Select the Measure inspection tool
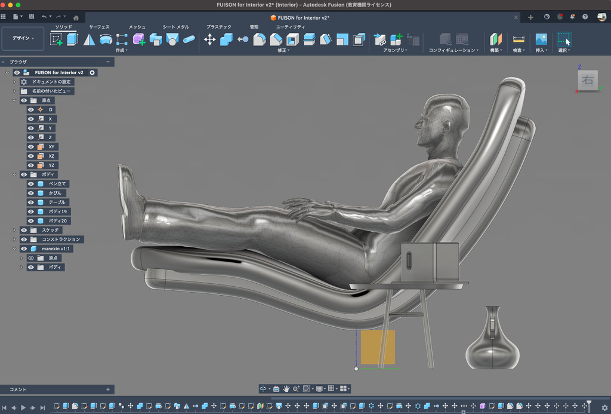The height and width of the screenshot is (414, 611). click(519, 39)
